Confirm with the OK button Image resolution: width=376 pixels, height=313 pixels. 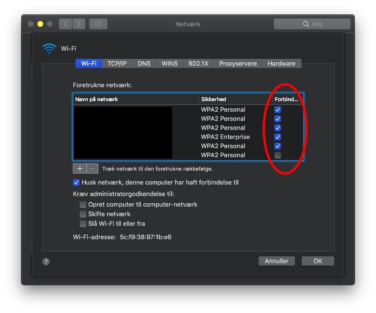[x=317, y=261]
